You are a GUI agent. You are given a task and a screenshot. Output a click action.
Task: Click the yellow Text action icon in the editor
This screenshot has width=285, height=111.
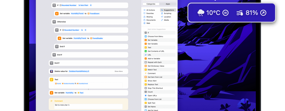(x=51, y=79)
